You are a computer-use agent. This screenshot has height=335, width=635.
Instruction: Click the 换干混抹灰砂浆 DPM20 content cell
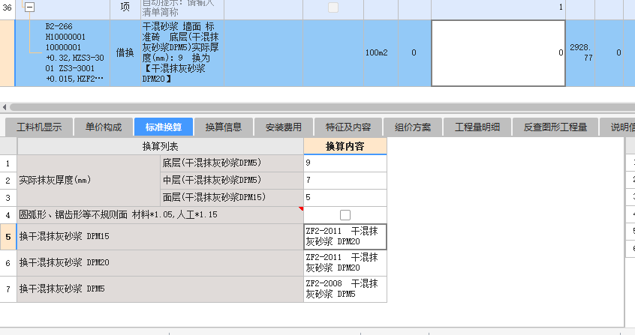pyautogui.click(x=345, y=263)
